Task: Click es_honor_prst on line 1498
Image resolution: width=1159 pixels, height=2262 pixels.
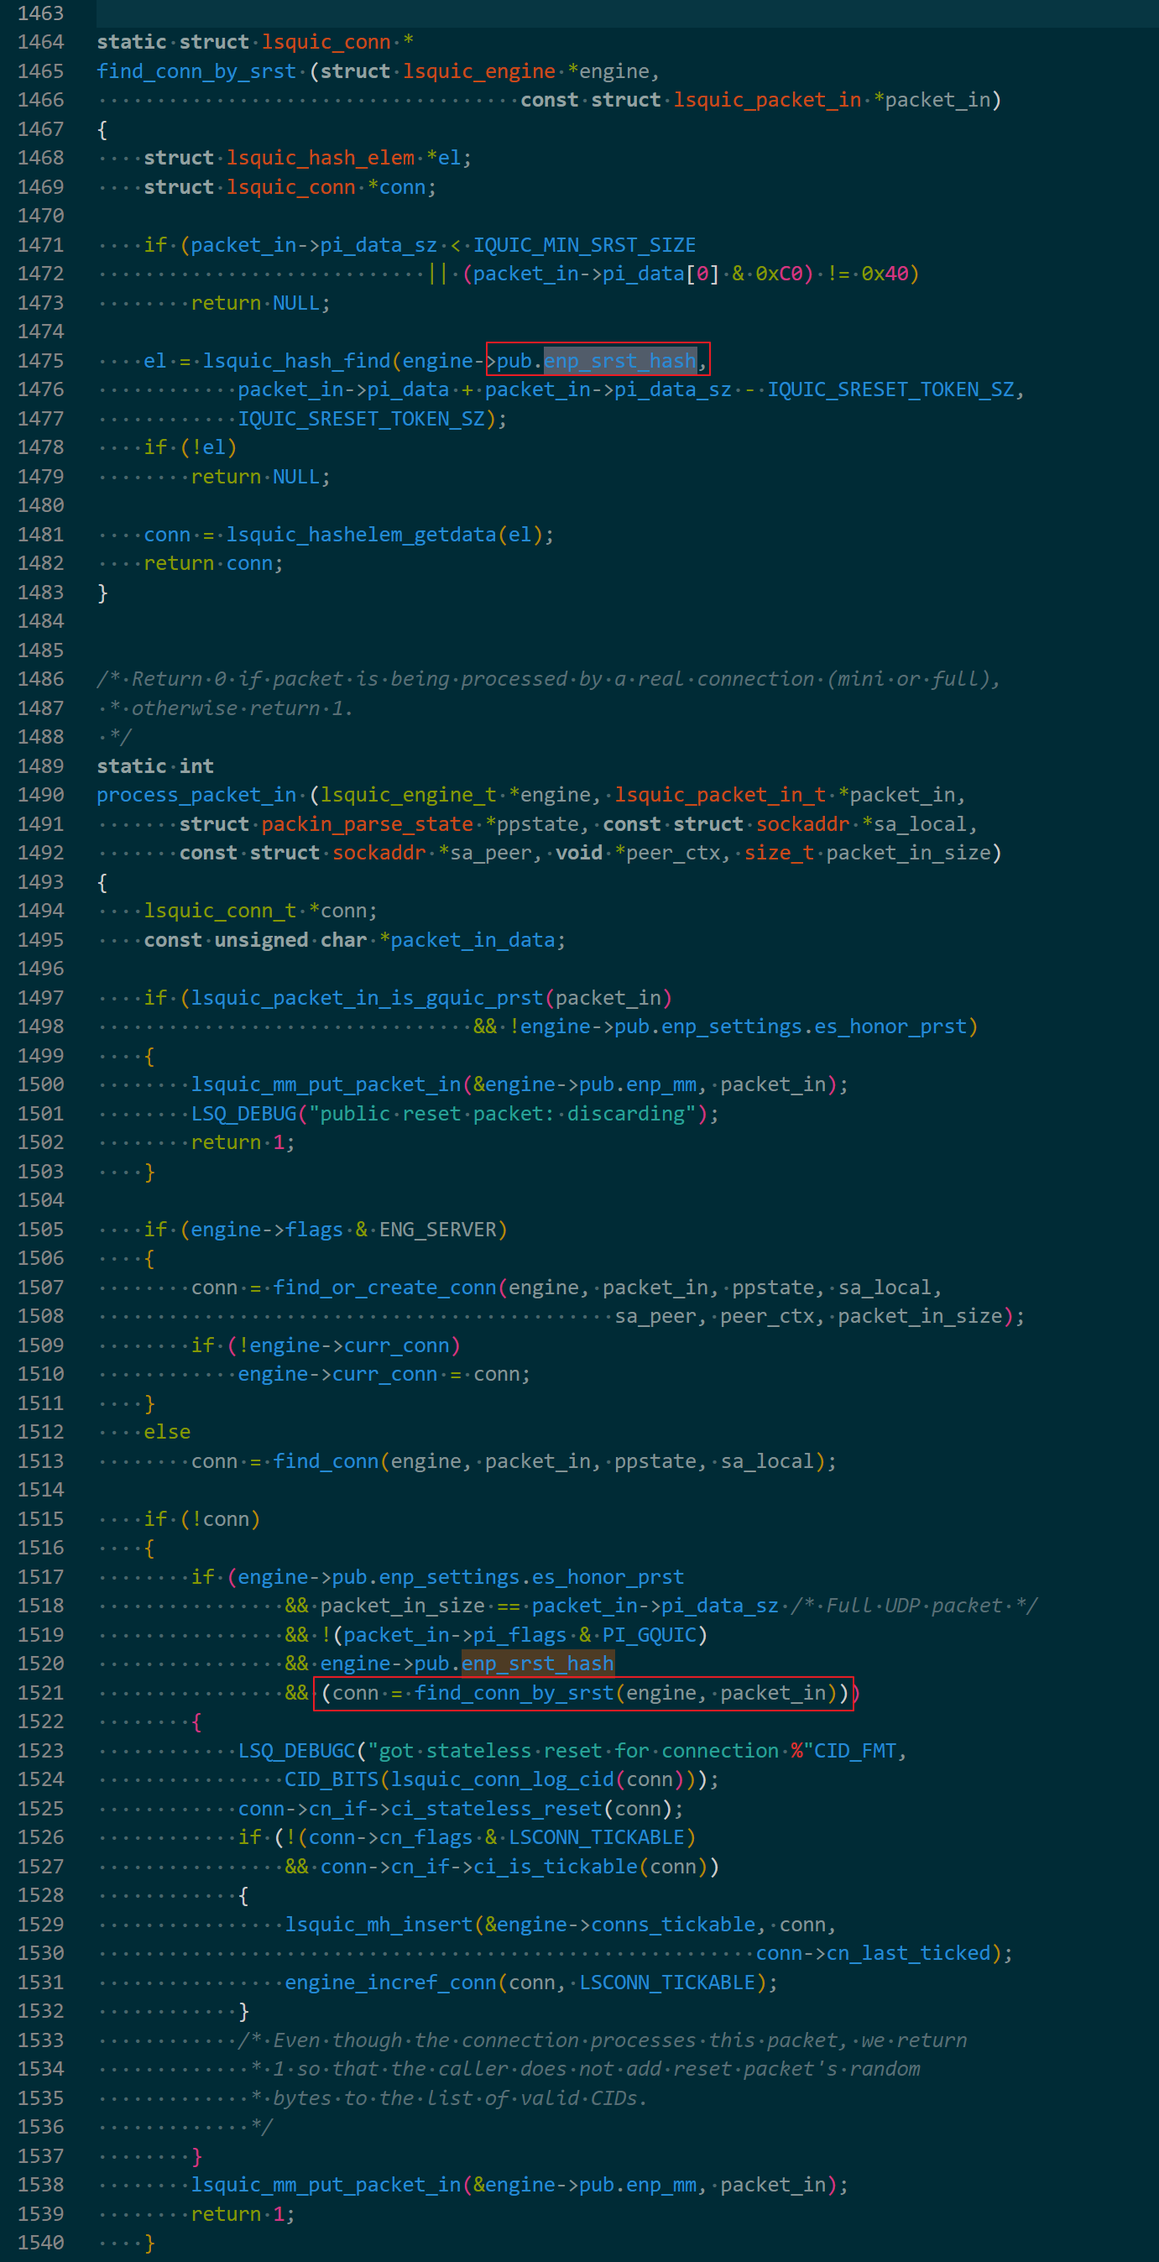Action: tap(890, 1027)
